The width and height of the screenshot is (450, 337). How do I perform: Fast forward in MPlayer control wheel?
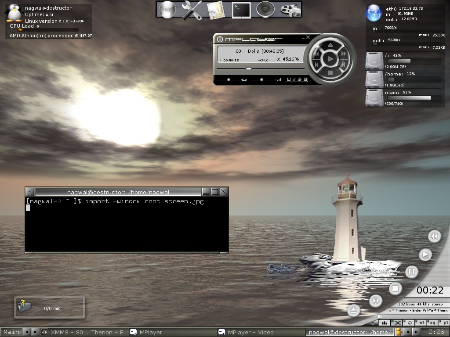point(344,54)
